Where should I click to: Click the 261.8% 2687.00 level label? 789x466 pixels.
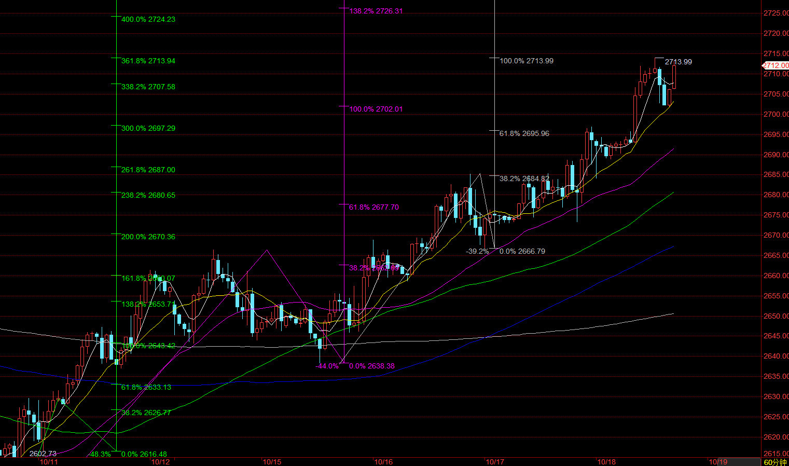pyautogui.click(x=148, y=170)
